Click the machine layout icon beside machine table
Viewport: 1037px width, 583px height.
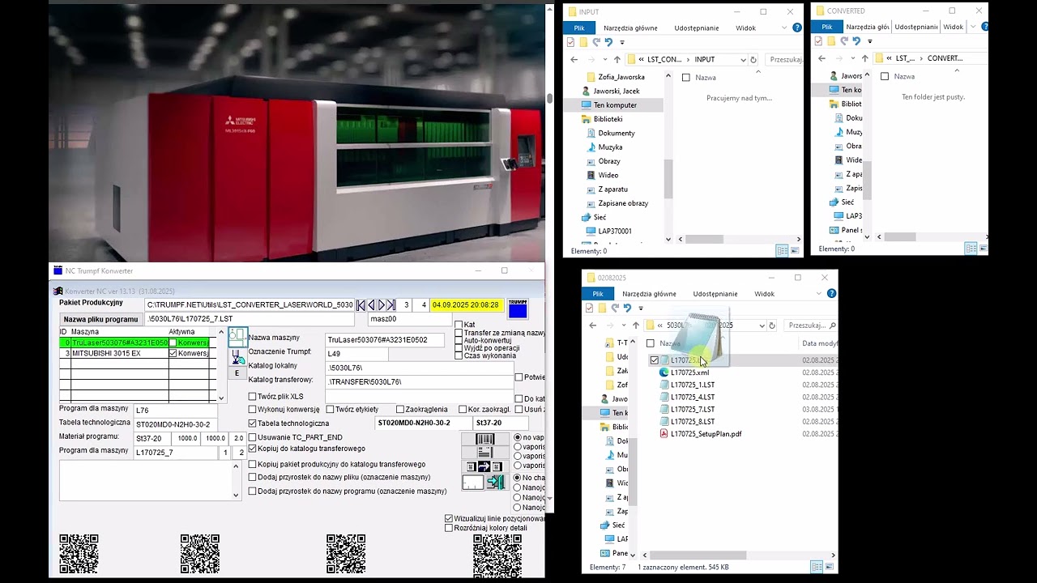[x=237, y=336]
